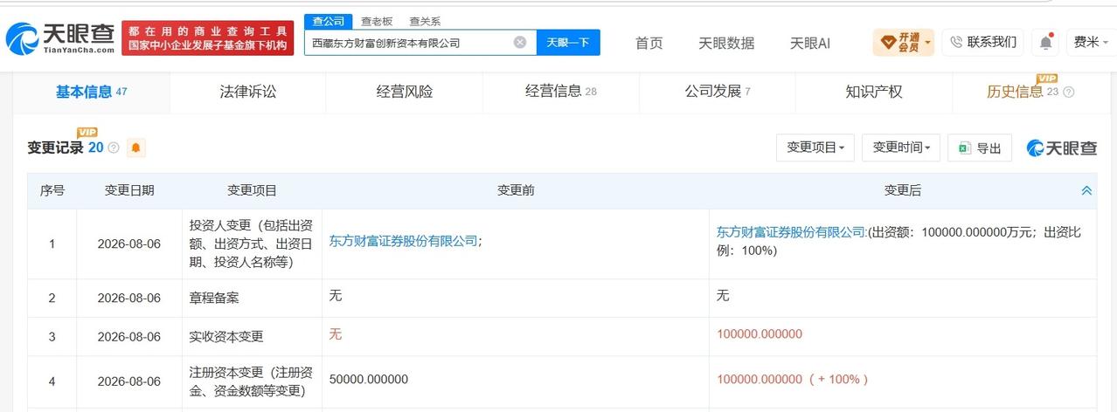Screen dimensions: 1117x412
Task: Click the 天眼查 logo next to 导出
Action: pos(1062,148)
